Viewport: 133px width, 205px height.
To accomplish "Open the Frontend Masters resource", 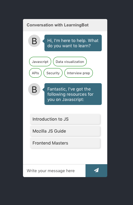I will [x=65, y=143].
